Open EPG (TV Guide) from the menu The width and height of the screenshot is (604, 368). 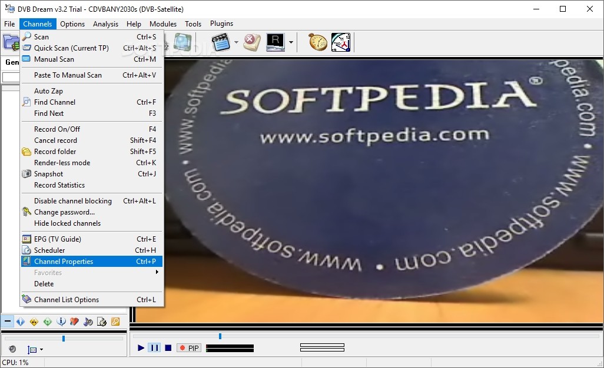tap(92, 239)
